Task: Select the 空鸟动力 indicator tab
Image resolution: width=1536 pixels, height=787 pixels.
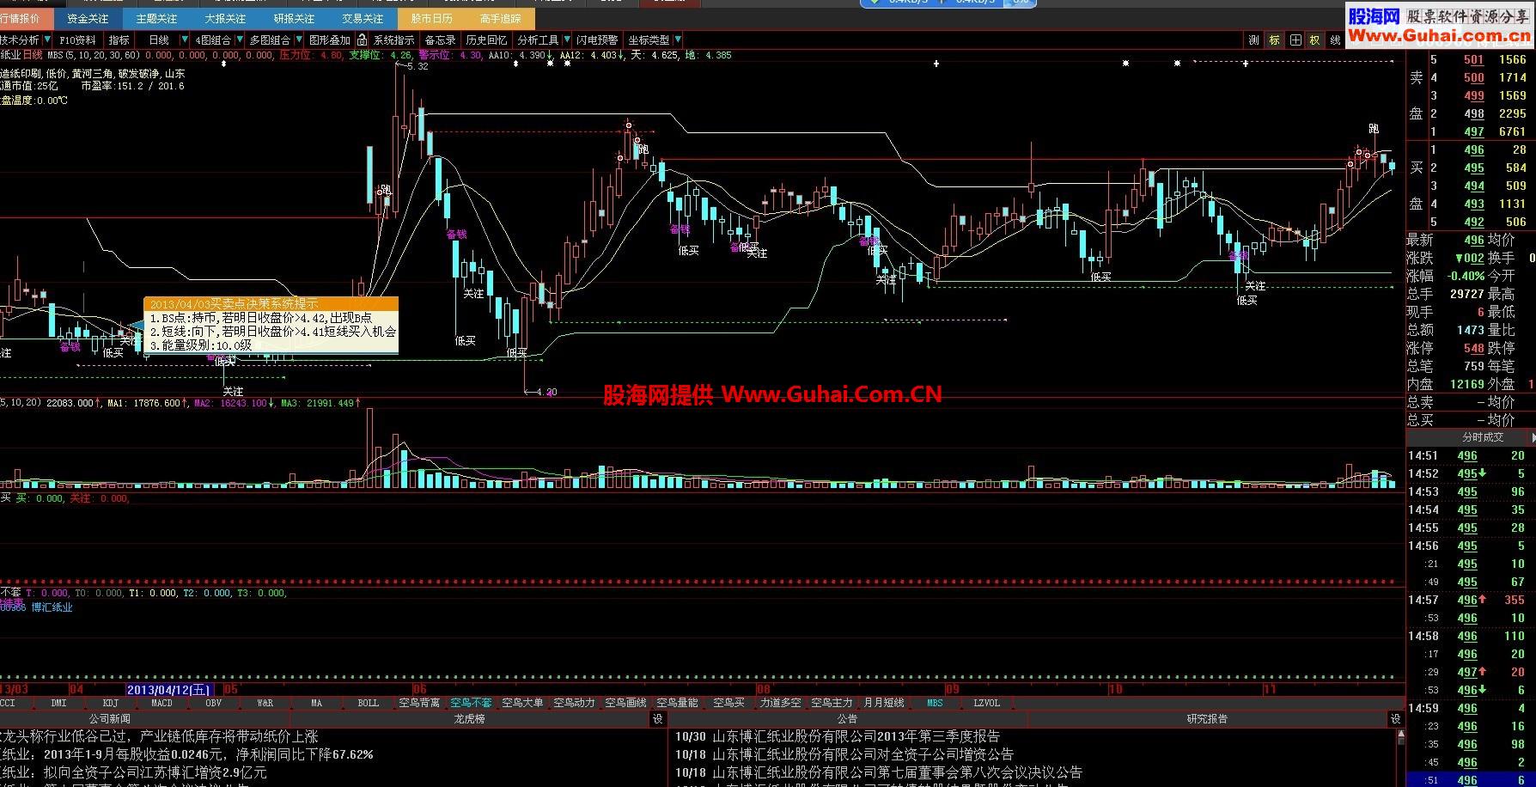Action: (x=574, y=703)
